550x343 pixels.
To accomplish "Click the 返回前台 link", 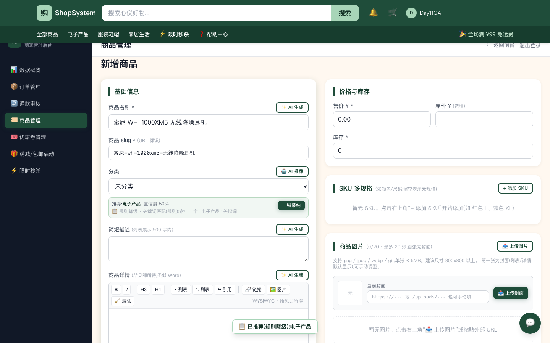I will [x=500, y=45].
